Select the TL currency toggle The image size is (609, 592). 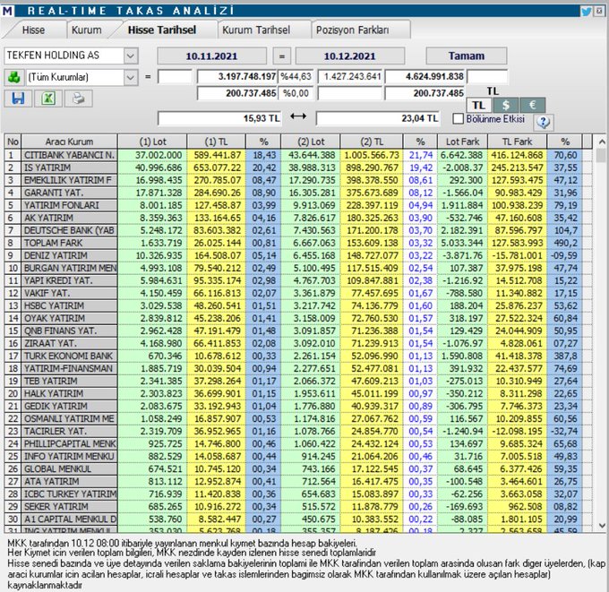click(479, 106)
